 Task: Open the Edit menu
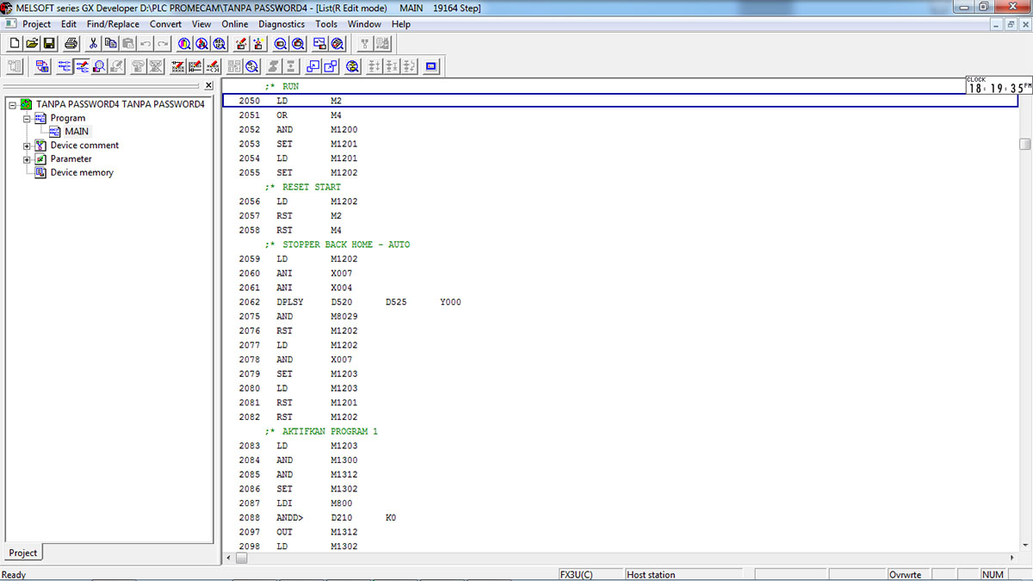click(69, 24)
